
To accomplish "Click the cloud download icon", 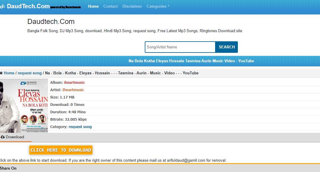I will [x=3, y=137].
